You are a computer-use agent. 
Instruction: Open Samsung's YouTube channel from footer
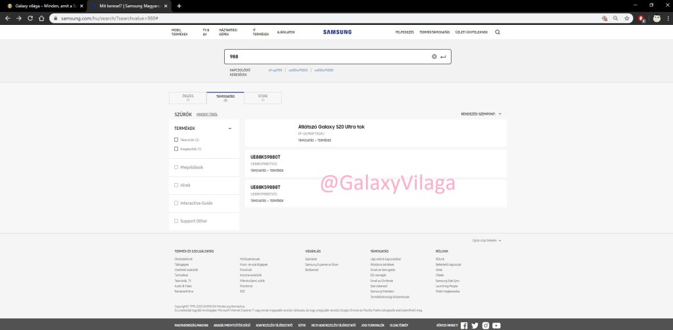[497, 325]
